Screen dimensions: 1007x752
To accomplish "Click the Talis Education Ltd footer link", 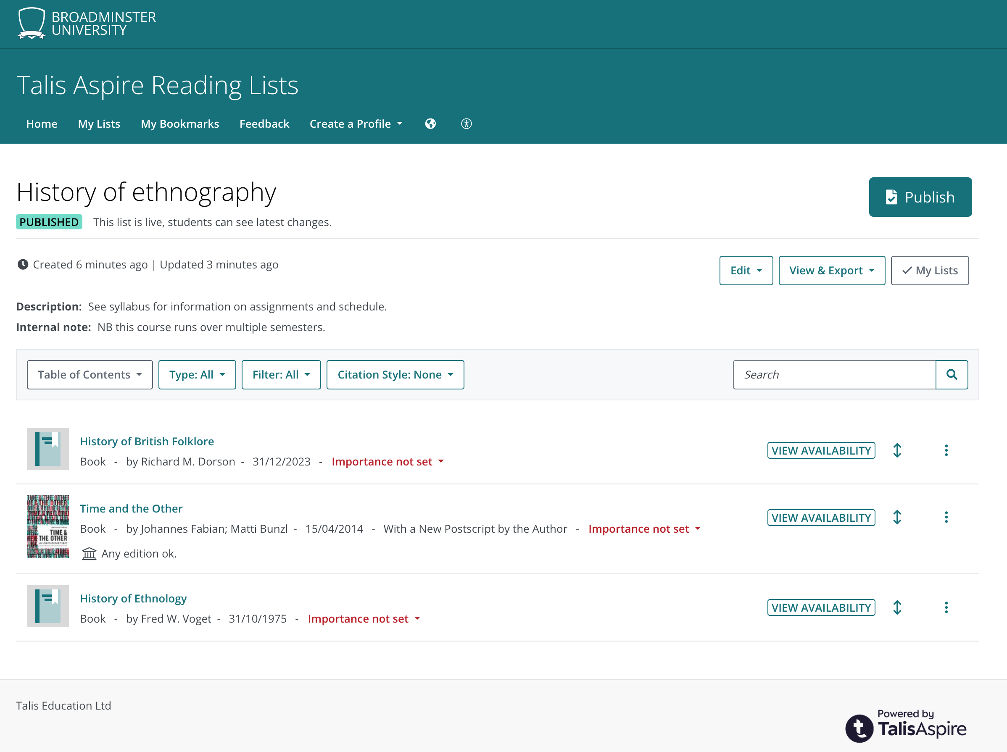I will click(64, 706).
